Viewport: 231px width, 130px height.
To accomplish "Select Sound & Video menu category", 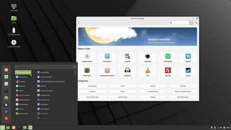I will tap(23, 95).
